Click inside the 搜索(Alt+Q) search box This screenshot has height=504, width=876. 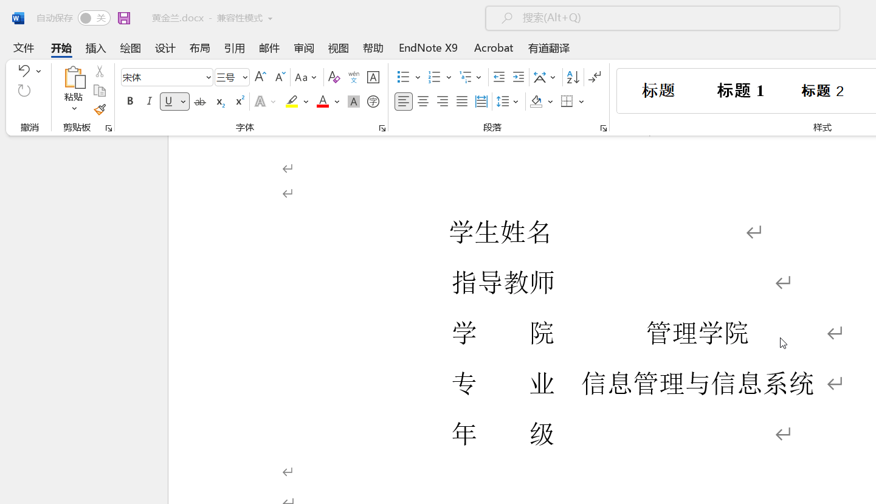[x=662, y=18]
